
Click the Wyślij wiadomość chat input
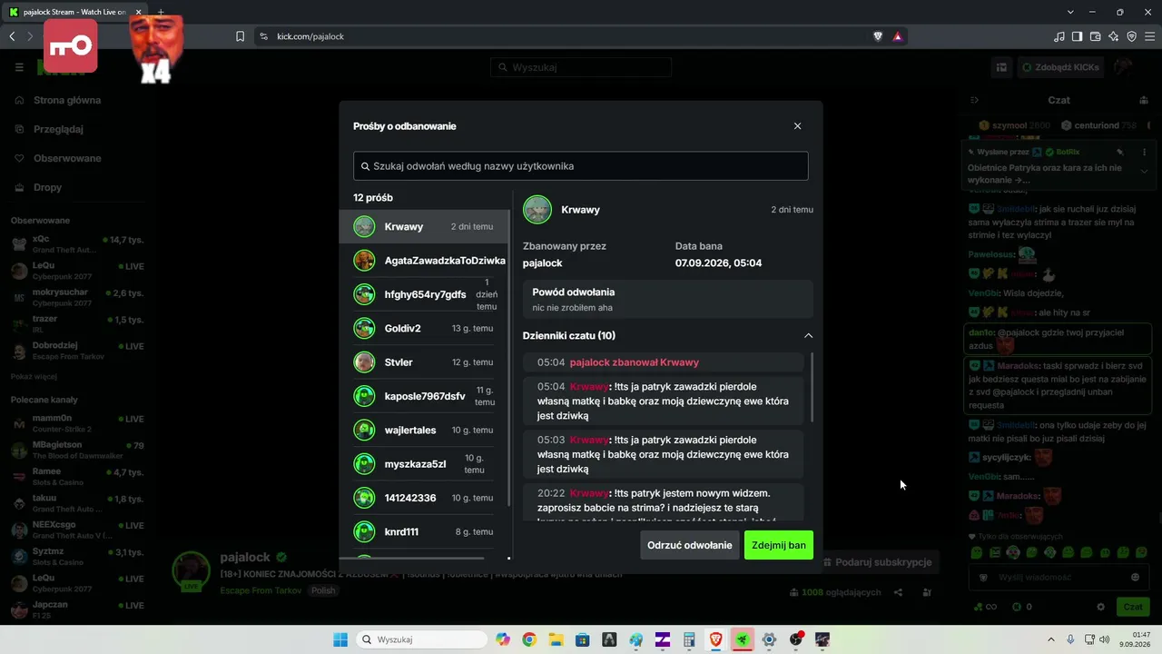pyautogui.click(x=1058, y=577)
